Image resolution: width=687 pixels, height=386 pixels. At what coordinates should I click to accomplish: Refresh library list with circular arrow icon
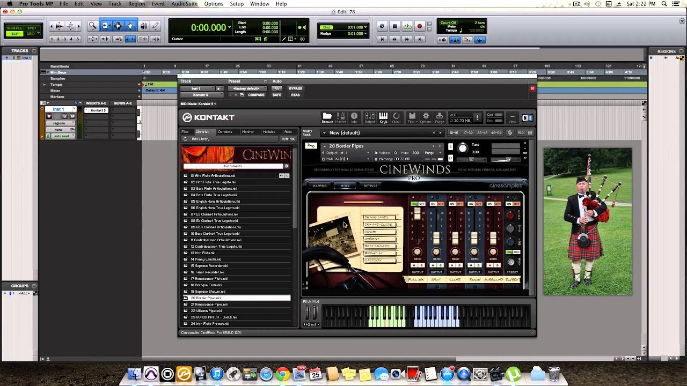pos(186,139)
